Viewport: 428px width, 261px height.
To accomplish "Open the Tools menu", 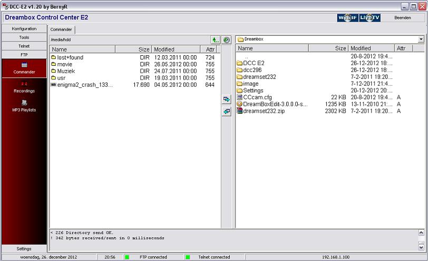I will 24,37.
